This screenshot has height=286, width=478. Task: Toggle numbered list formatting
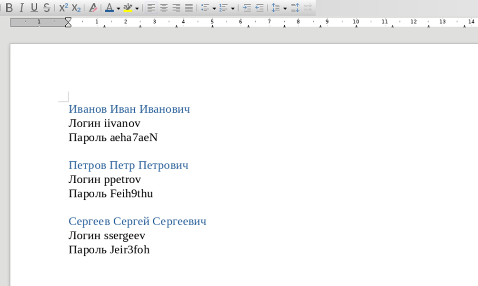(x=224, y=8)
